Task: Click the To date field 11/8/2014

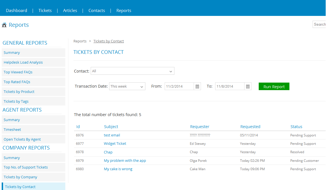Action: [x=230, y=86]
